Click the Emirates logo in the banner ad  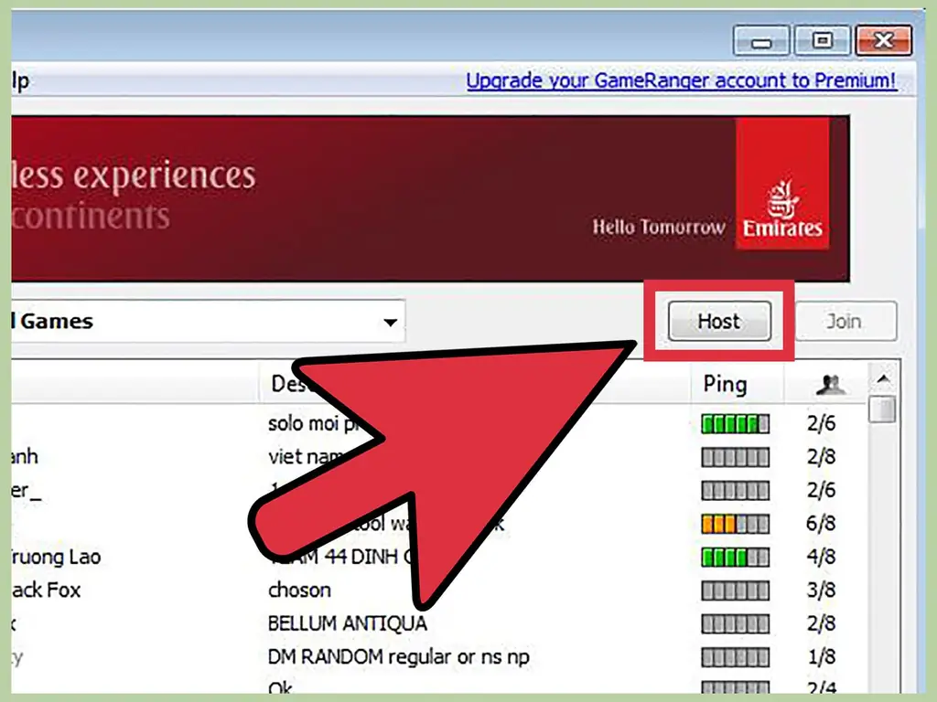click(782, 183)
